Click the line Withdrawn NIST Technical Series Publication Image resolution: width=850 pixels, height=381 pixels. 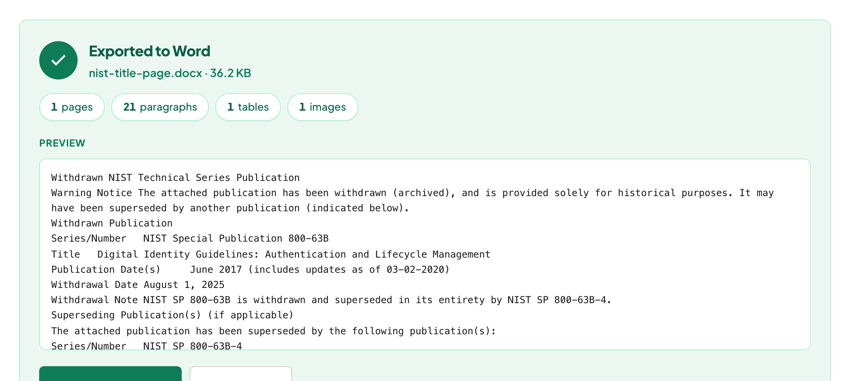[x=175, y=178]
